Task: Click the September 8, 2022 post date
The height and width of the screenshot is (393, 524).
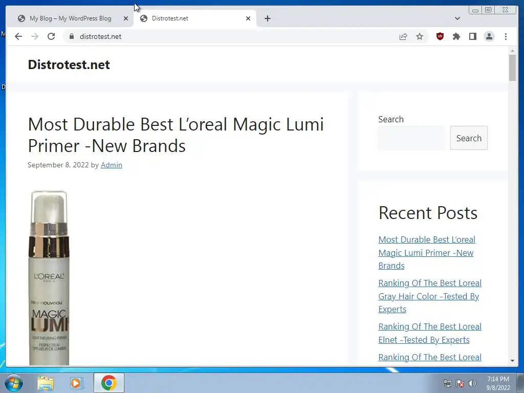Action: 58,165
